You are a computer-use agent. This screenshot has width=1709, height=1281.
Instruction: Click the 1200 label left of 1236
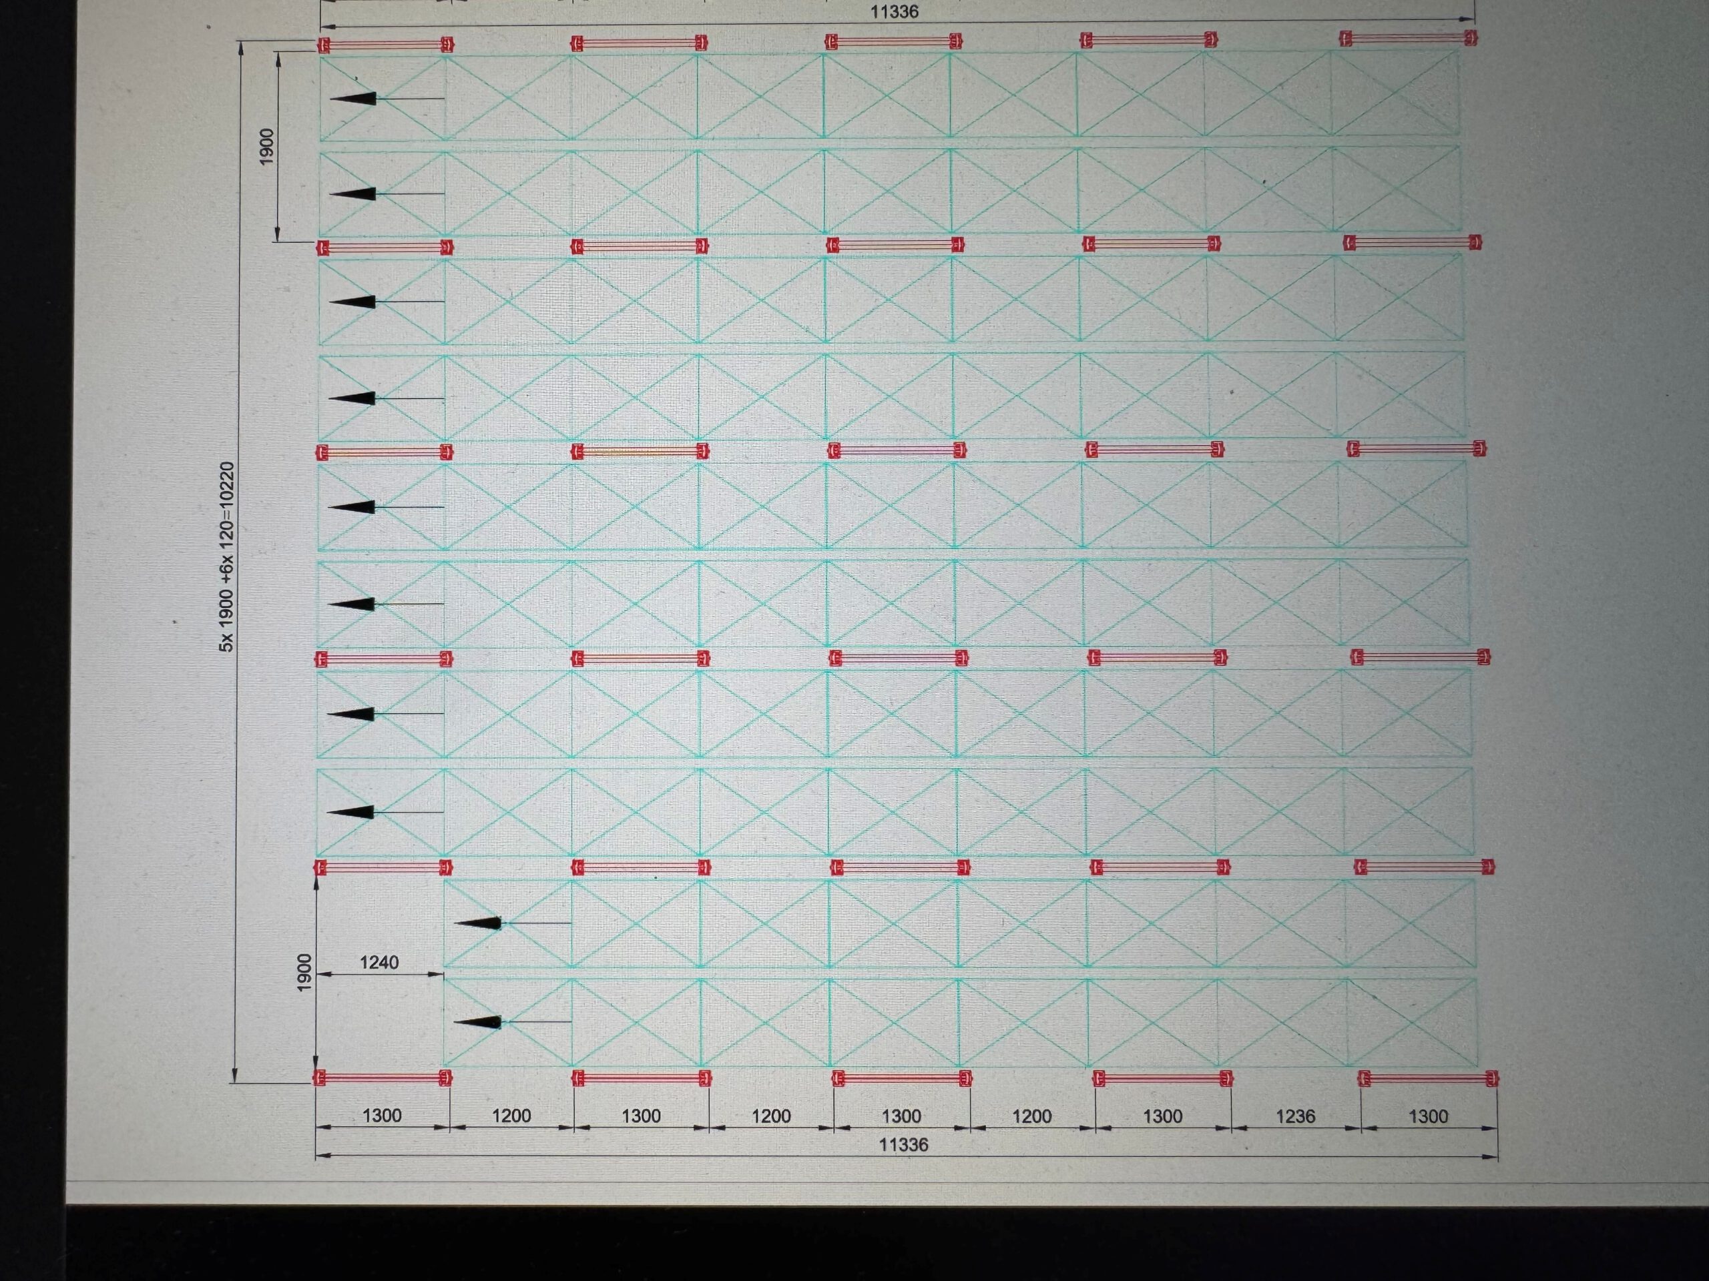1031,1116
